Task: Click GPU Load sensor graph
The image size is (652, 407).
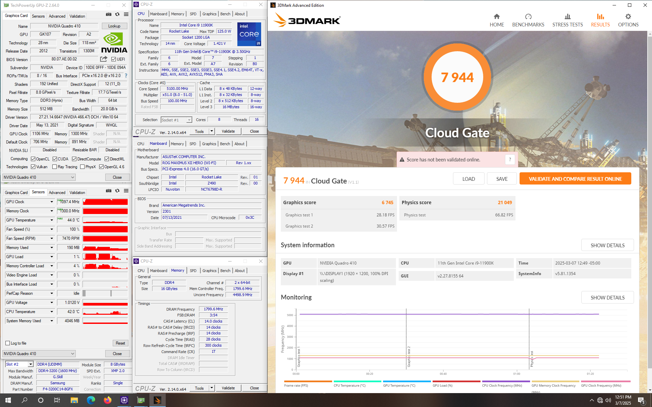Action: tap(105, 257)
